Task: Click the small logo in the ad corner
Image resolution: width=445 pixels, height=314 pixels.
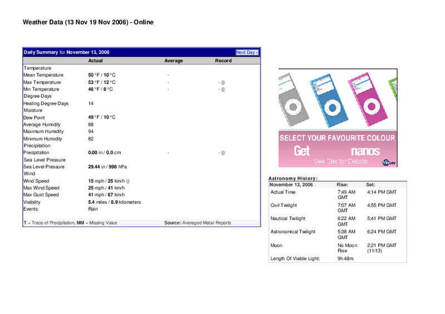Action: tap(389, 162)
